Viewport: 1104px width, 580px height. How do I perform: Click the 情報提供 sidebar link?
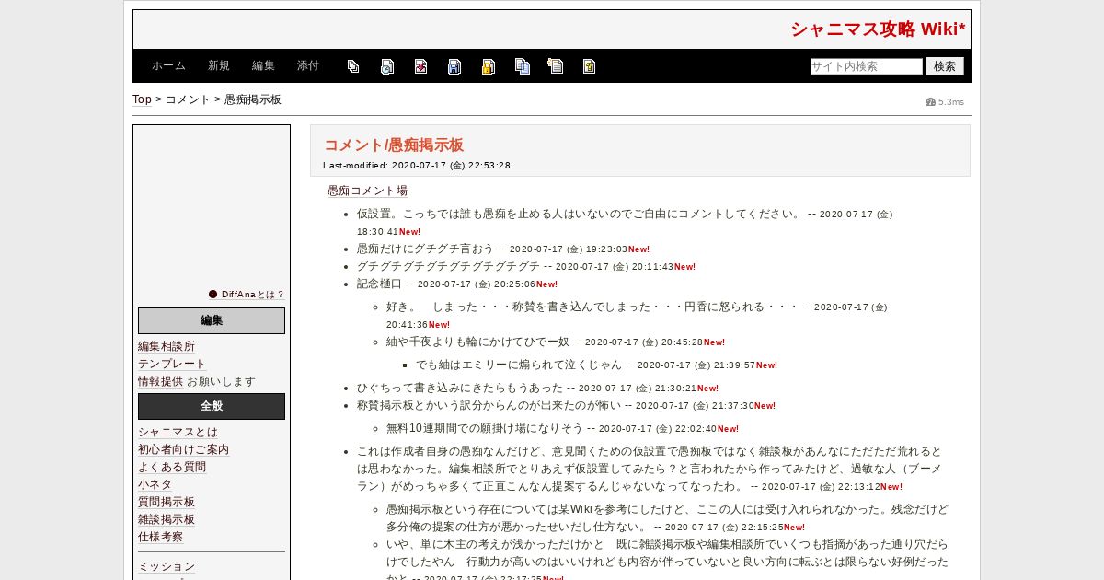pyautogui.click(x=160, y=381)
